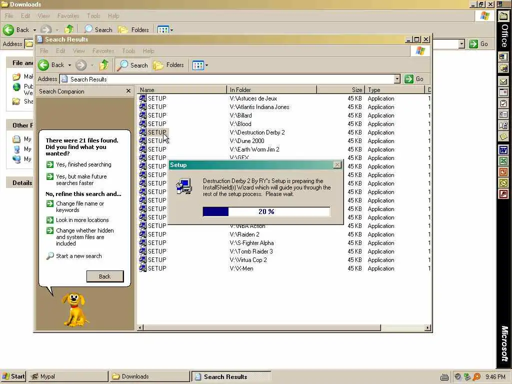The width and height of the screenshot is (512, 384).
Task: Select SETUP icon in Earth Worm Jim 2 row
Action: 142,149
